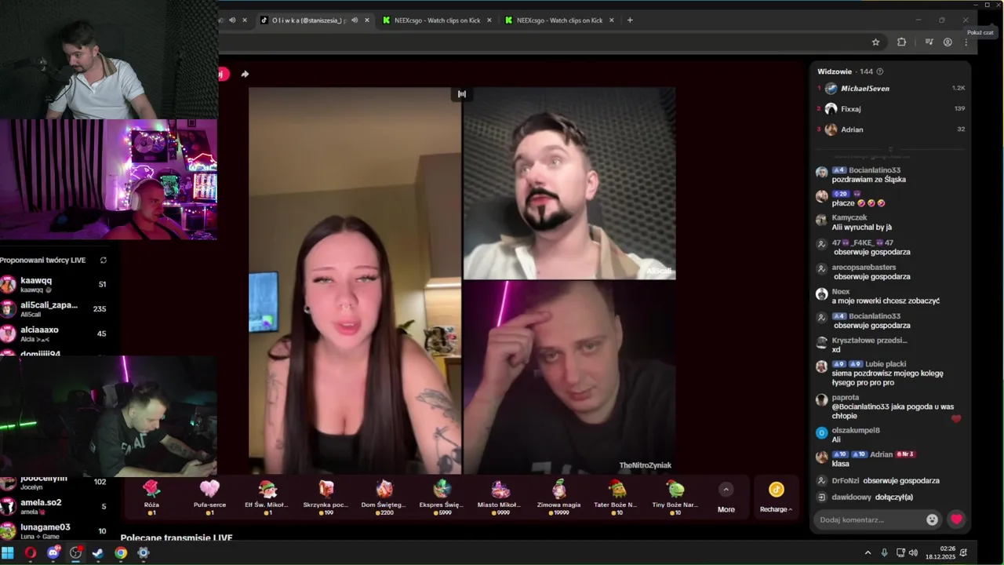
Task: Click username DrFoNzi in chat
Action: coord(846,480)
